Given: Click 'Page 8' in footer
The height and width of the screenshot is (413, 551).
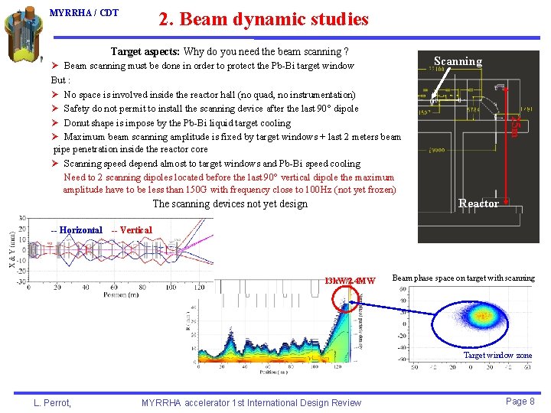Looking at the screenshot, I should point(520,402).
